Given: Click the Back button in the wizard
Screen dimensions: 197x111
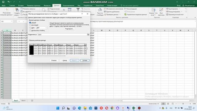Looking at the screenshot, I should 64,60.
